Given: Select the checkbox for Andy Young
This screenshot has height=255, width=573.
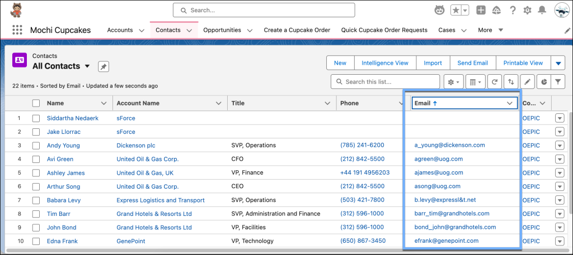Looking at the screenshot, I should (36, 146).
